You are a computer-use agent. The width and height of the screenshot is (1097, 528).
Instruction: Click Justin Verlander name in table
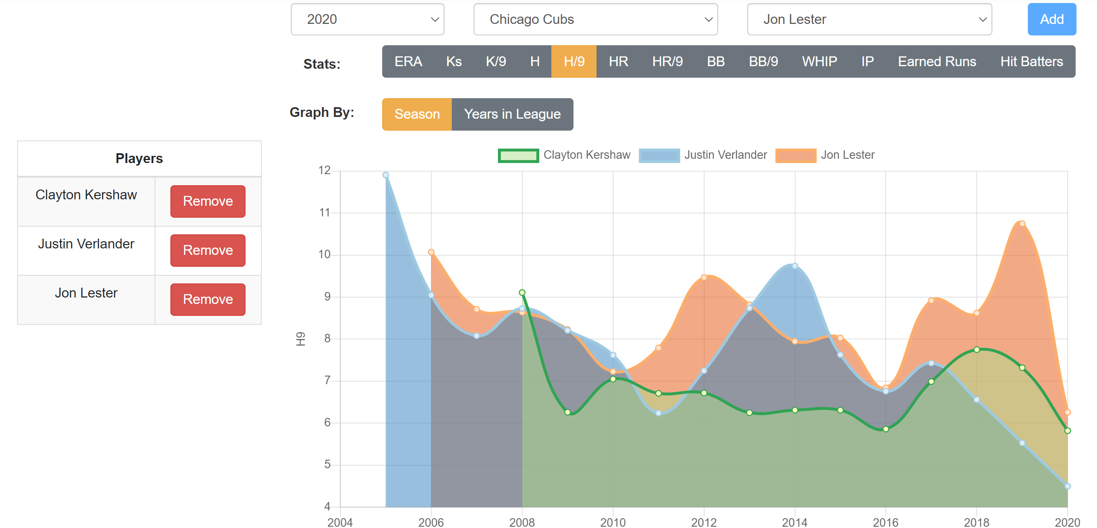click(x=86, y=244)
